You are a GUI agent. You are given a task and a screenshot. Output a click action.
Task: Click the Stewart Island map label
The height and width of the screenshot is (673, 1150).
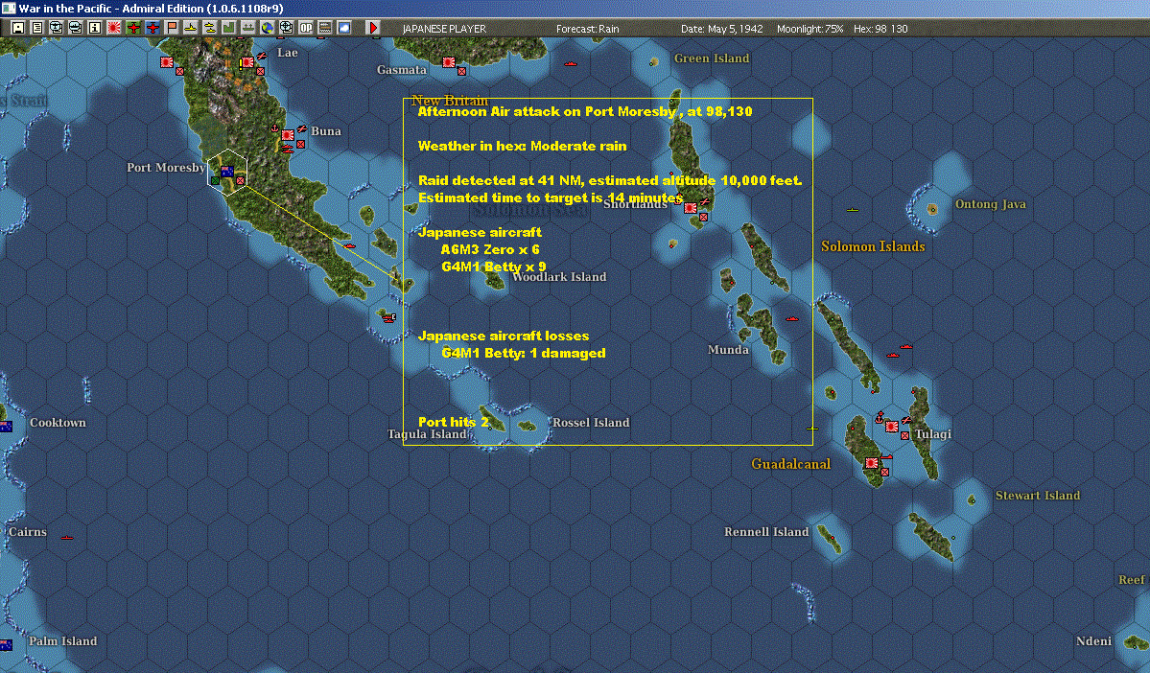(1038, 496)
